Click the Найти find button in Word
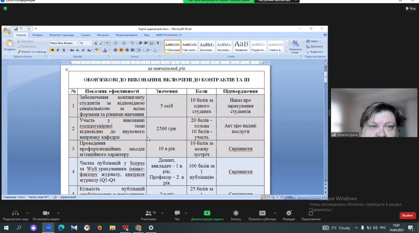The image size is (419, 233). click(313, 41)
